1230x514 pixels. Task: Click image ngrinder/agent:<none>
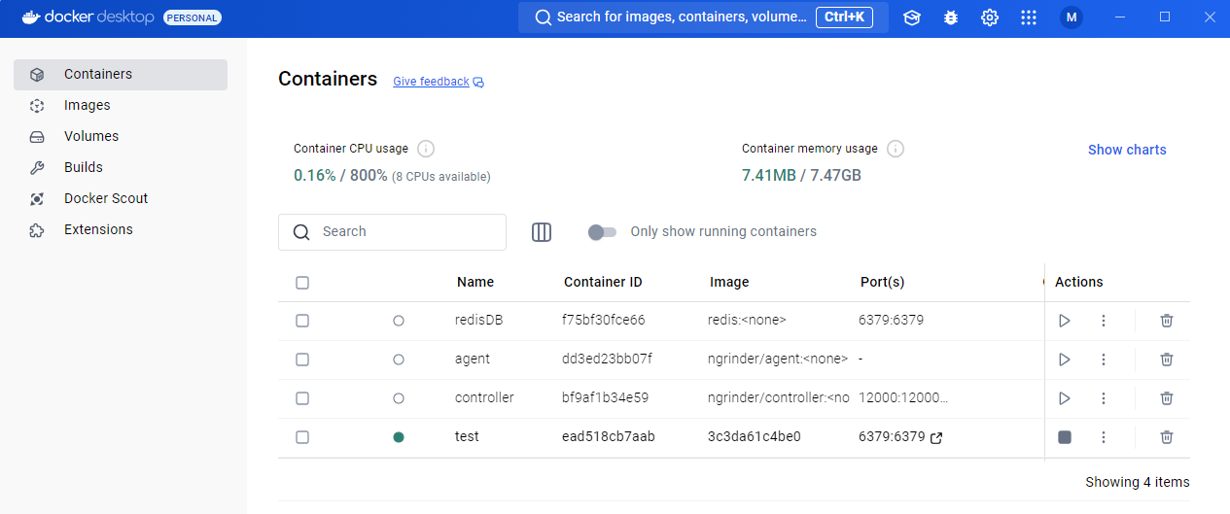(778, 359)
